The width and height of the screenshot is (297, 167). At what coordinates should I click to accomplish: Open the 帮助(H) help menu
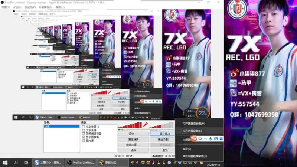pyautogui.click(x=60, y=7)
